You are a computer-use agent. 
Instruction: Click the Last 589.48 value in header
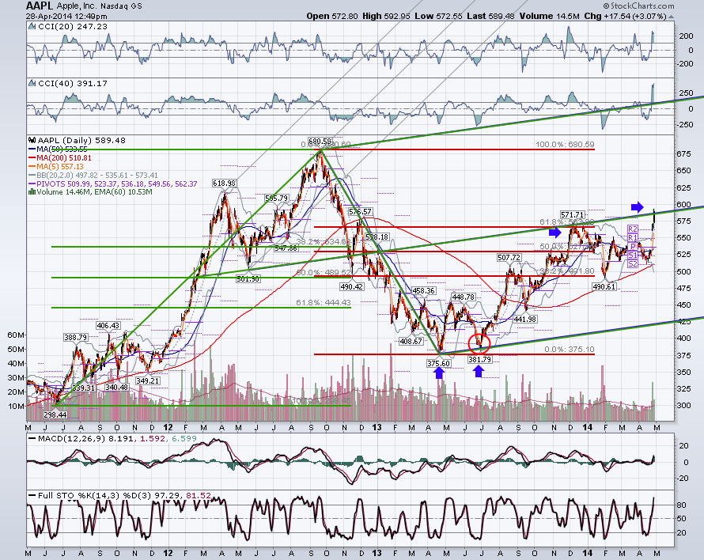coord(490,16)
